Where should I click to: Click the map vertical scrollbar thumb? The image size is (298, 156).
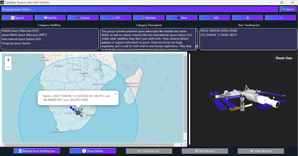185,94
